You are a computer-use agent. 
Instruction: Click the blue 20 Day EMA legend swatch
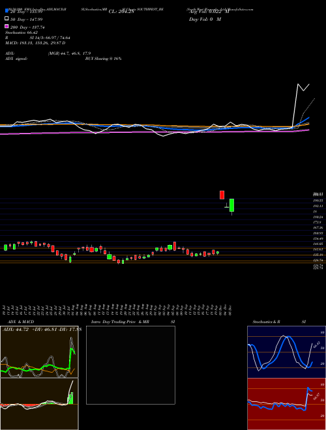tap(7, 11)
